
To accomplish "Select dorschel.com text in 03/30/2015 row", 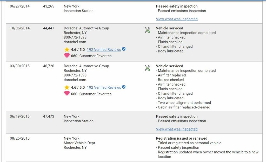I will coord(75,80).
